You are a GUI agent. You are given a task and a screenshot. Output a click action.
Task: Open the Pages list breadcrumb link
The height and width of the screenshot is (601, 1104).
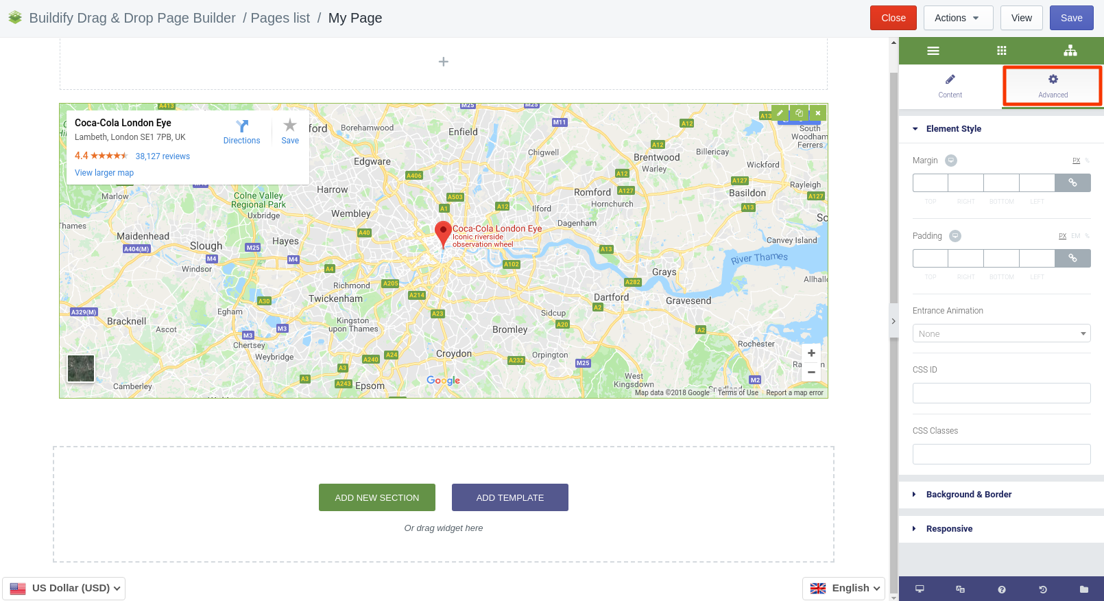pos(280,18)
